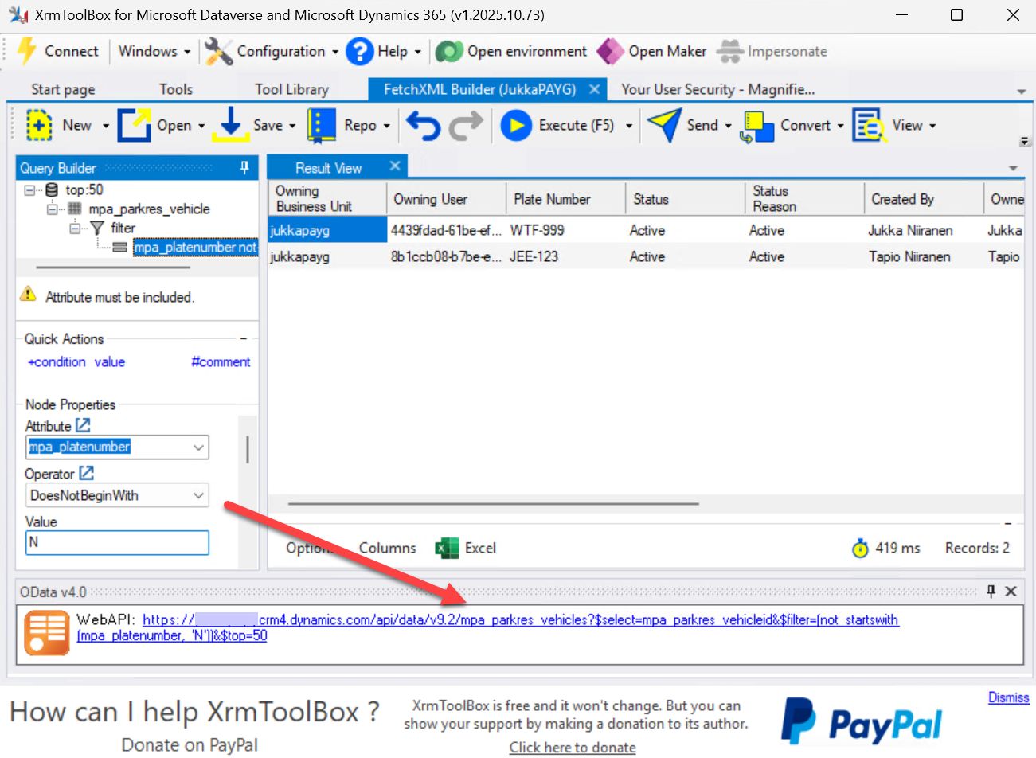
Task: Click the Connect lightning bolt icon
Action: [26, 51]
